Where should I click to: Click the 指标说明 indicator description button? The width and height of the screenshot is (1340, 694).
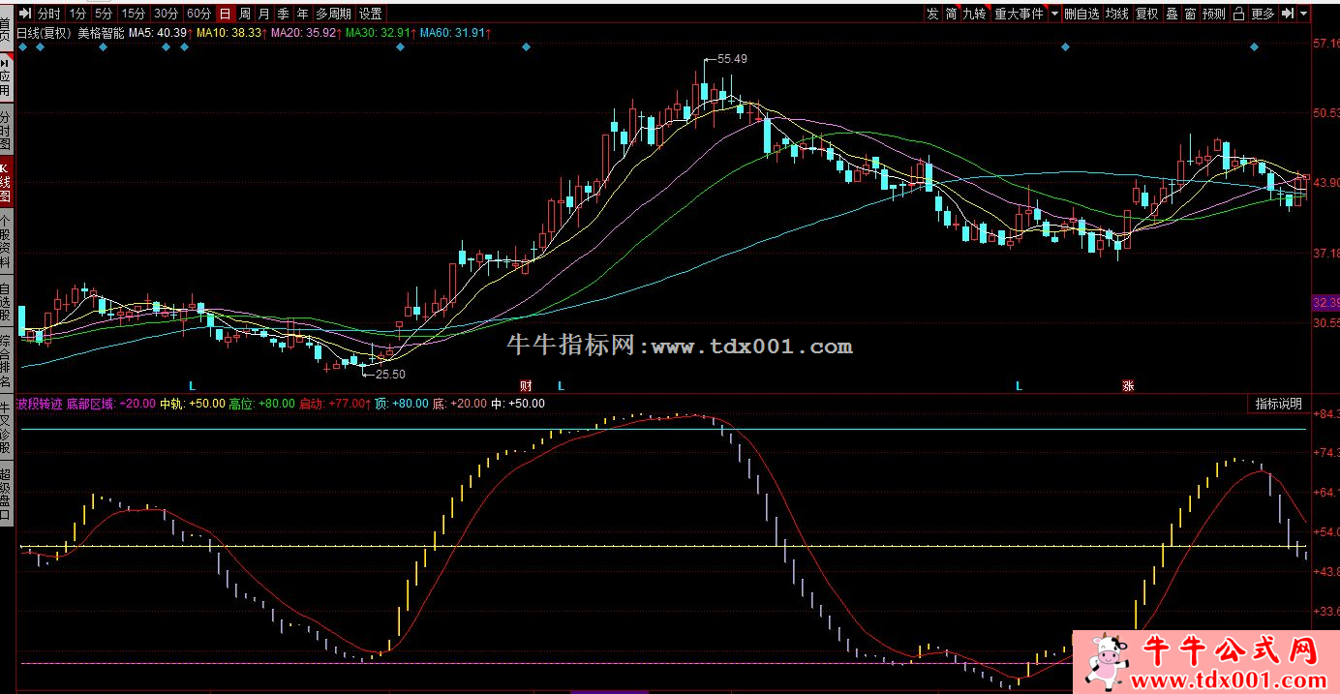(x=1279, y=404)
